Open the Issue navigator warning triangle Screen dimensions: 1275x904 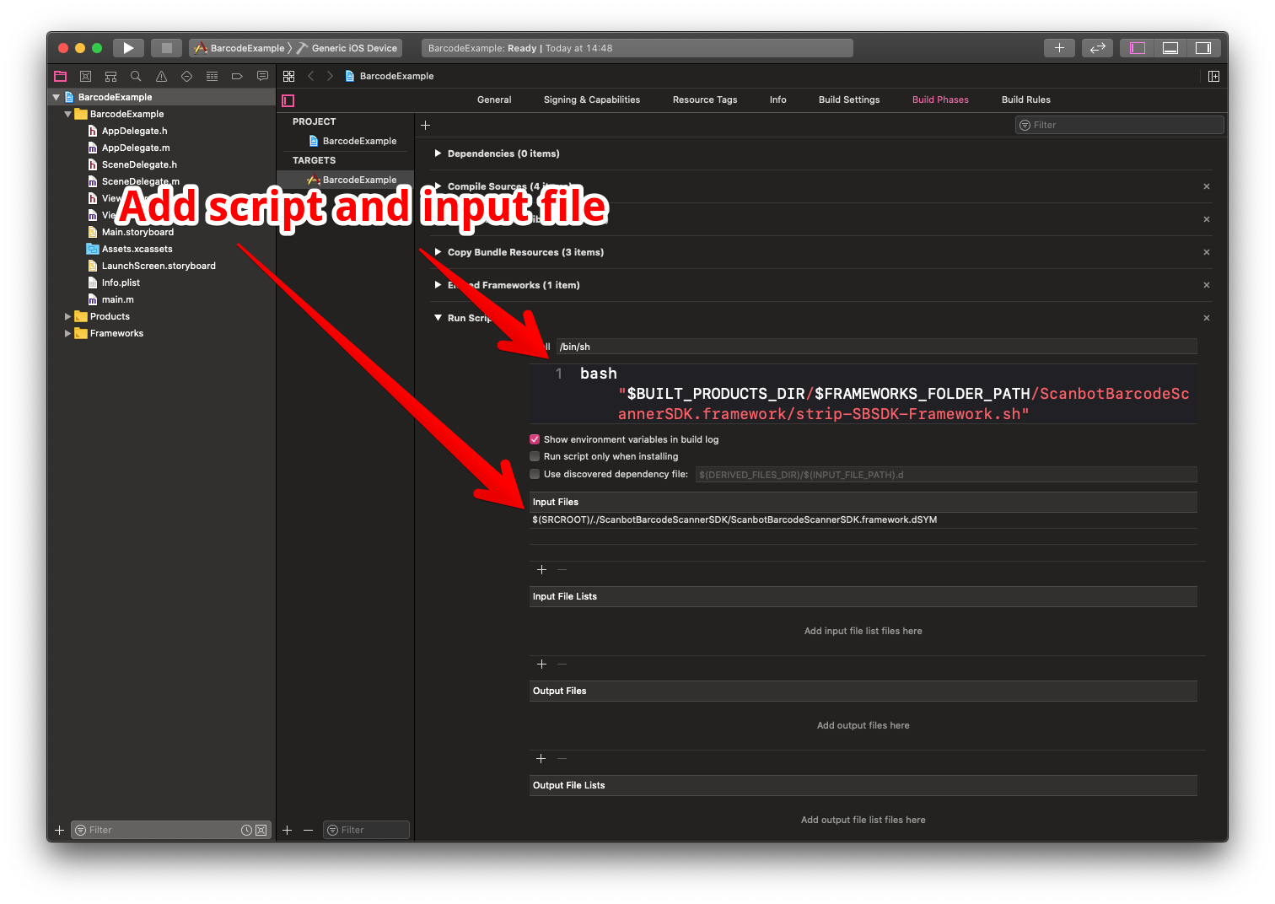point(161,76)
